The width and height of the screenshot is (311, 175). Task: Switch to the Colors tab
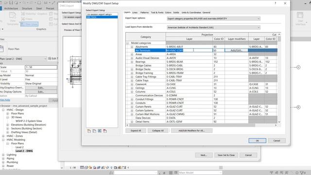click(x=168, y=13)
